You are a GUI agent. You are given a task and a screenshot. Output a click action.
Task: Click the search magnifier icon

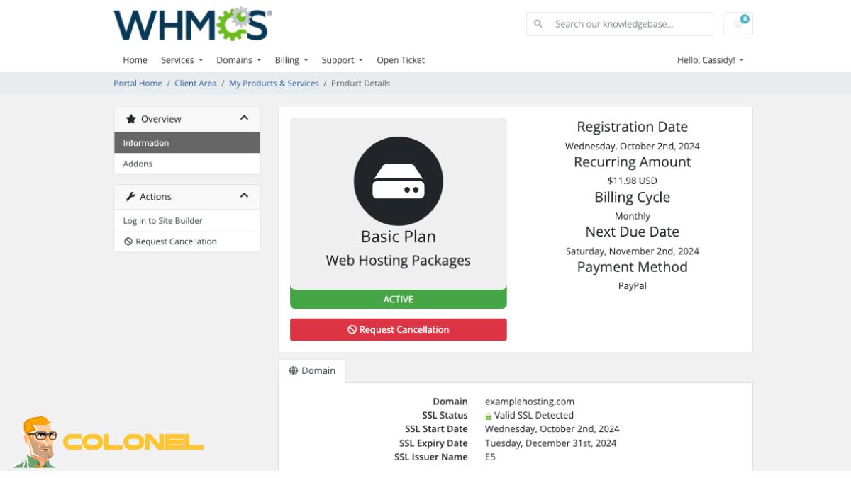coord(537,23)
